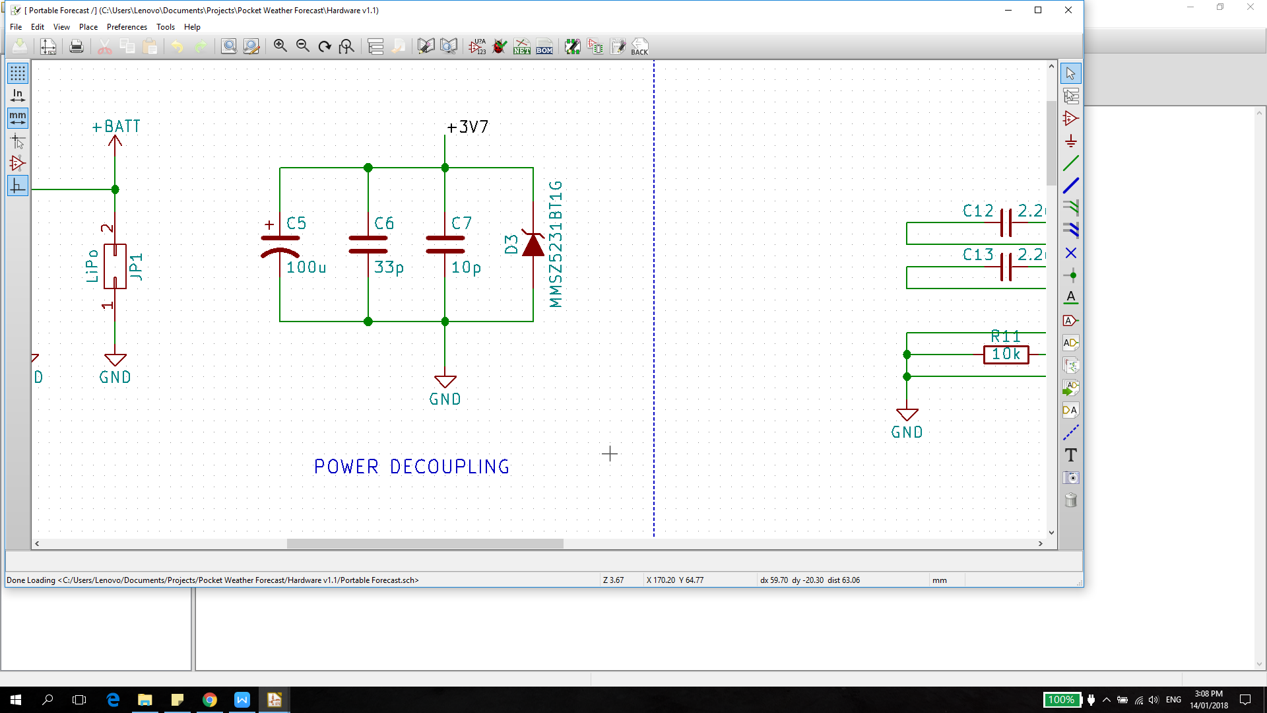Viewport: 1267px width, 713px height.
Task: Open the Help menu
Action: point(192,27)
